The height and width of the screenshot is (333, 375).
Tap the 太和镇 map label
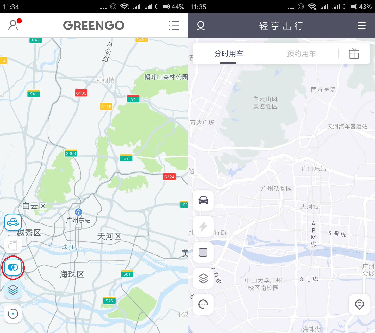(105, 80)
